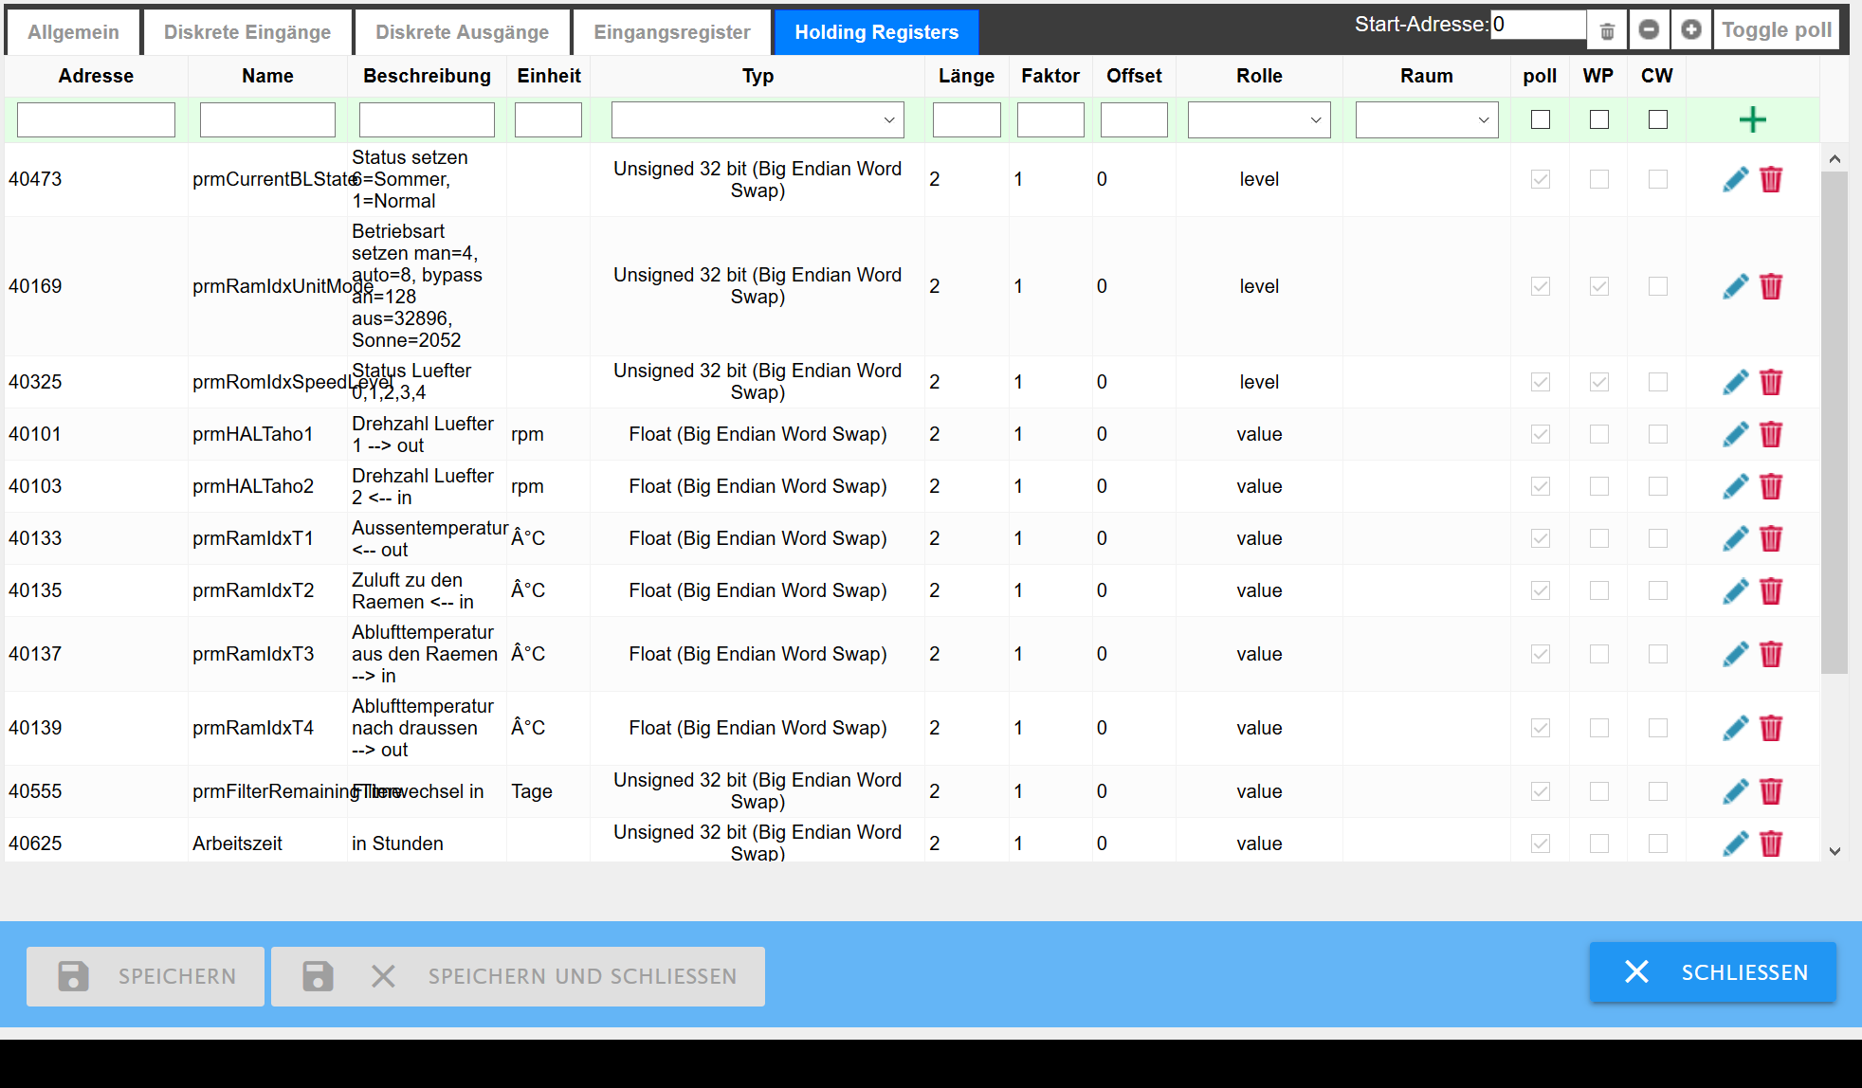Screen dimensions: 1862x1088
Task: Enable the poll checkbox in new-entry row
Action: pyautogui.click(x=1541, y=119)
